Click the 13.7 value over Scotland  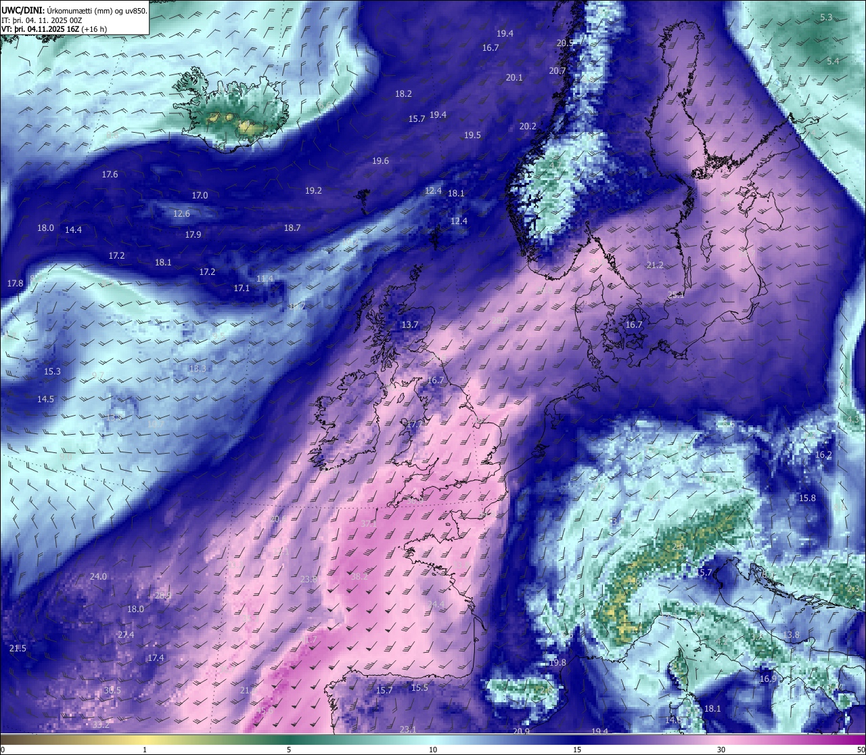click(410, 324)
